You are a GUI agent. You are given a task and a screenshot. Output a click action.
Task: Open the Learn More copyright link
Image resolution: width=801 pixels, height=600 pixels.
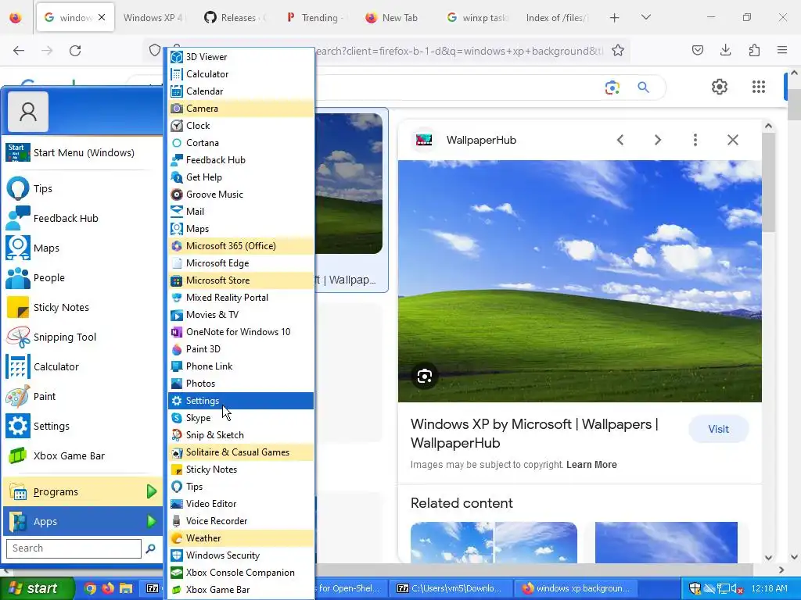591,465
